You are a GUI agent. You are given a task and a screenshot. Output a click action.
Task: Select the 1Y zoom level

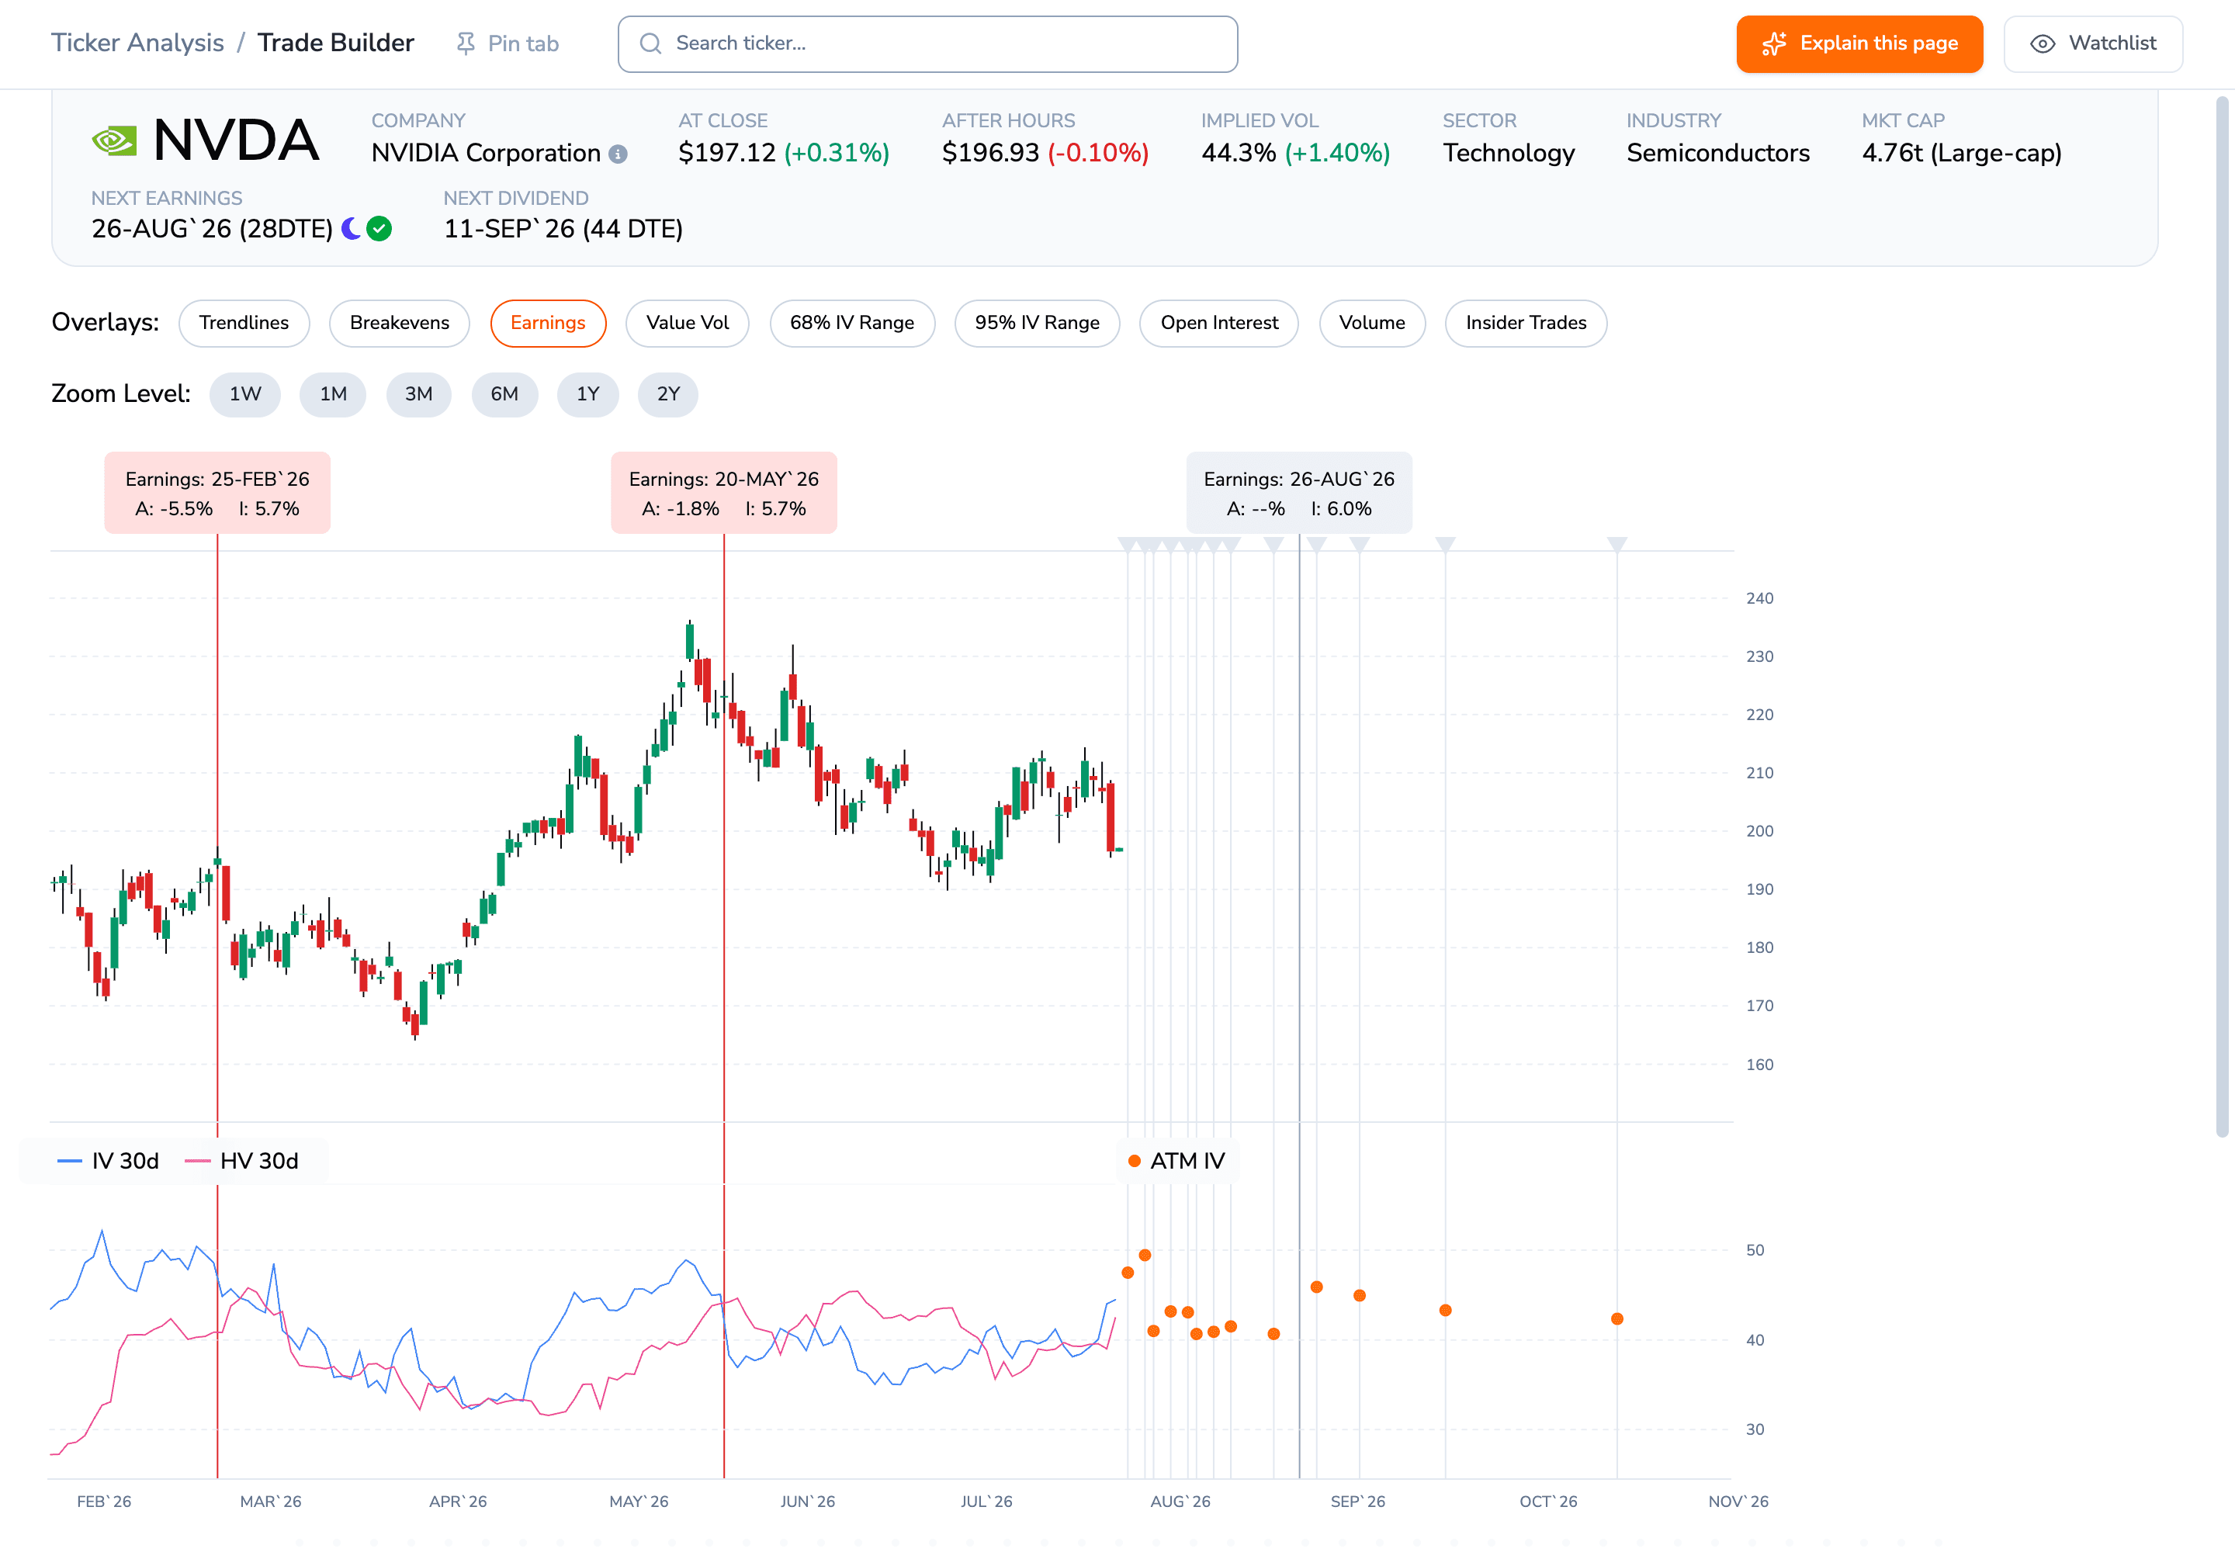click(587, 394)
